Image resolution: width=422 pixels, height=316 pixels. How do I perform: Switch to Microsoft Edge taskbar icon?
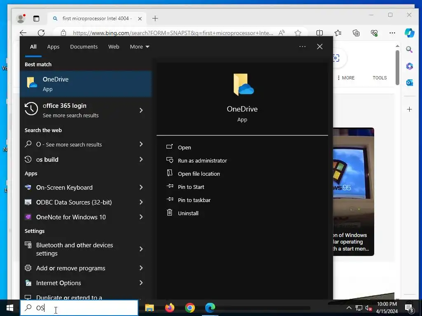pos(210,308)
